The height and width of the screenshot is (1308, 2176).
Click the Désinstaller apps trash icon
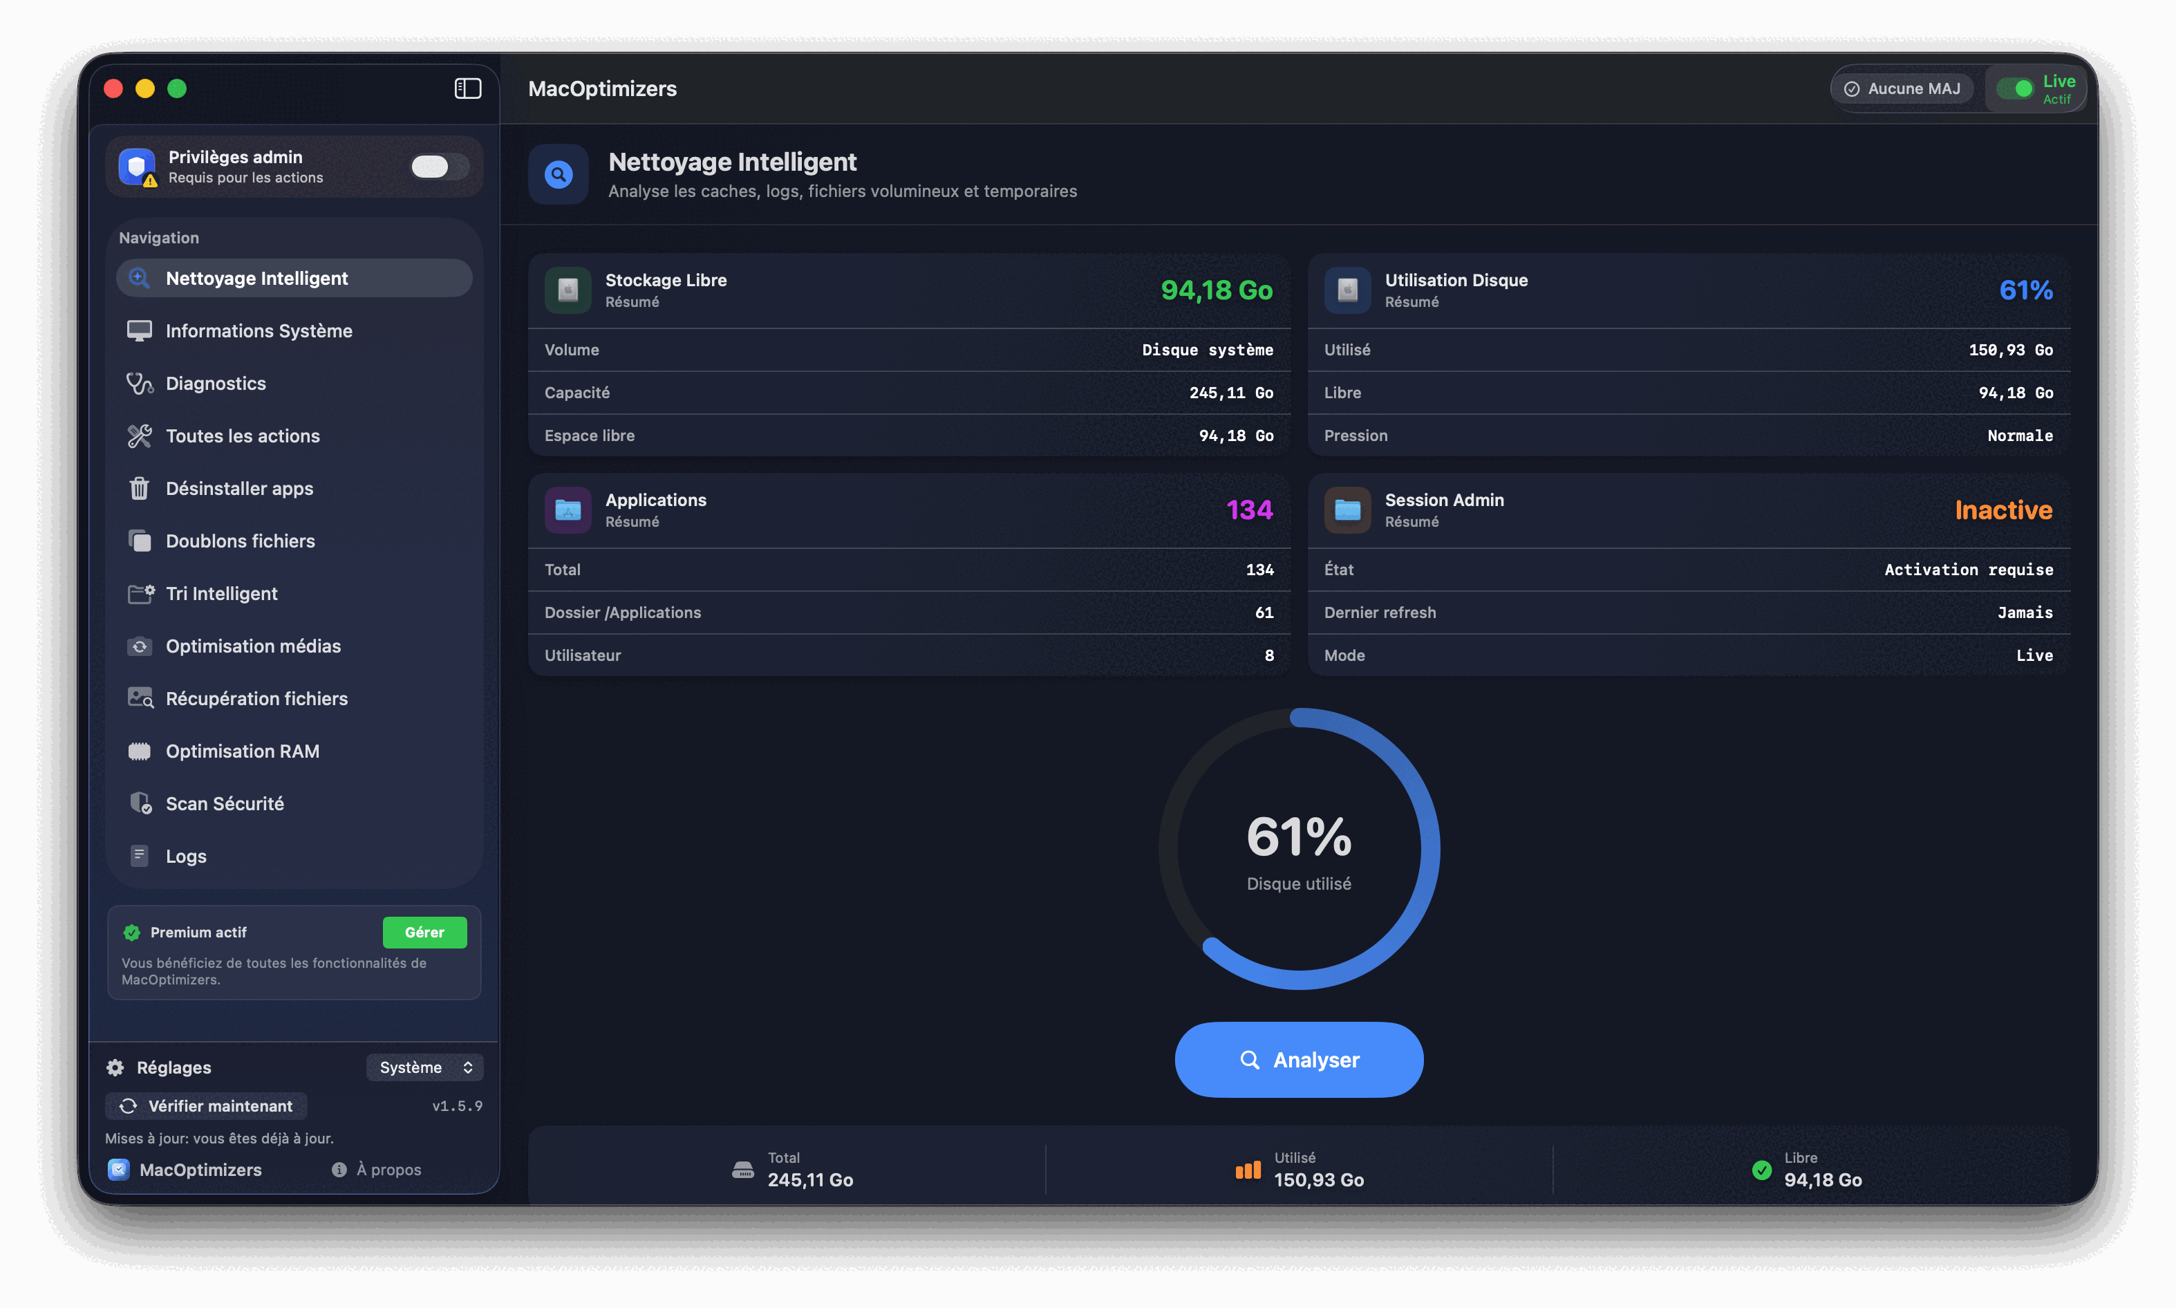point(139,487)
